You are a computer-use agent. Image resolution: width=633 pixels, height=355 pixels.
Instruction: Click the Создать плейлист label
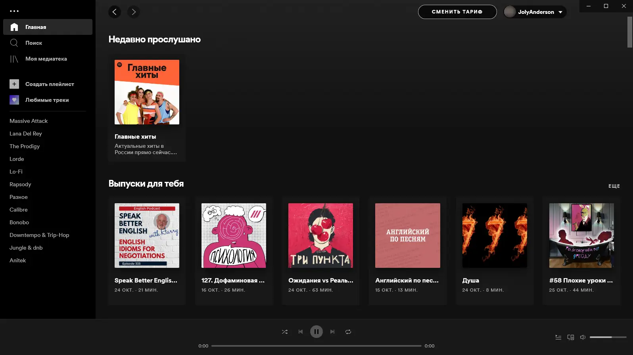(x=50, y=84)
